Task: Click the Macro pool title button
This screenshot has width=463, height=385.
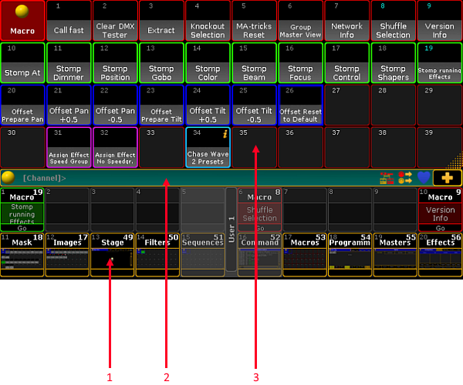Action: [x=22, y=21]
